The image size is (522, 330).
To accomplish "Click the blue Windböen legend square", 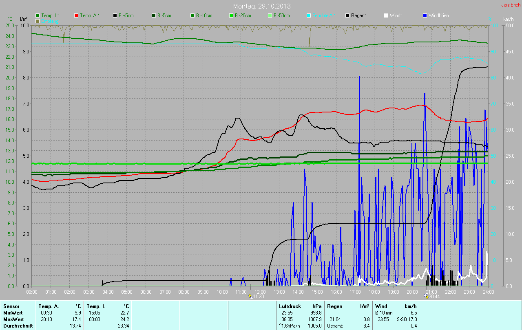I will (x=425, y=15).
